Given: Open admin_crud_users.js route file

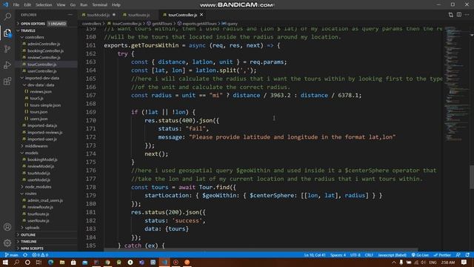Looking at the screenshot, I should (x=45, y=200).
